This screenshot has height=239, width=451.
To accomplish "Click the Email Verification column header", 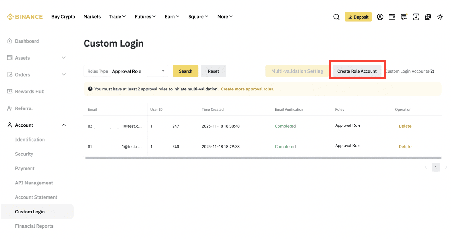I will pos(289,109).
